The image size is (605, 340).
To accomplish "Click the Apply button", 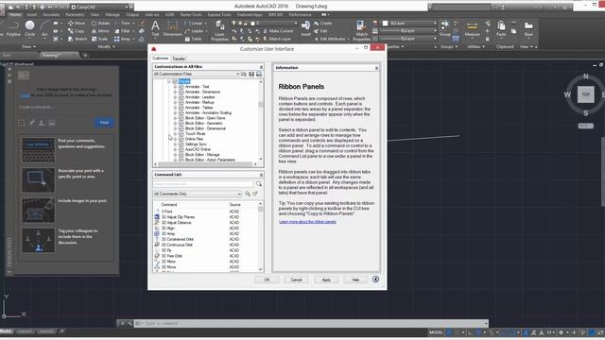I will [x=326, y=280].
